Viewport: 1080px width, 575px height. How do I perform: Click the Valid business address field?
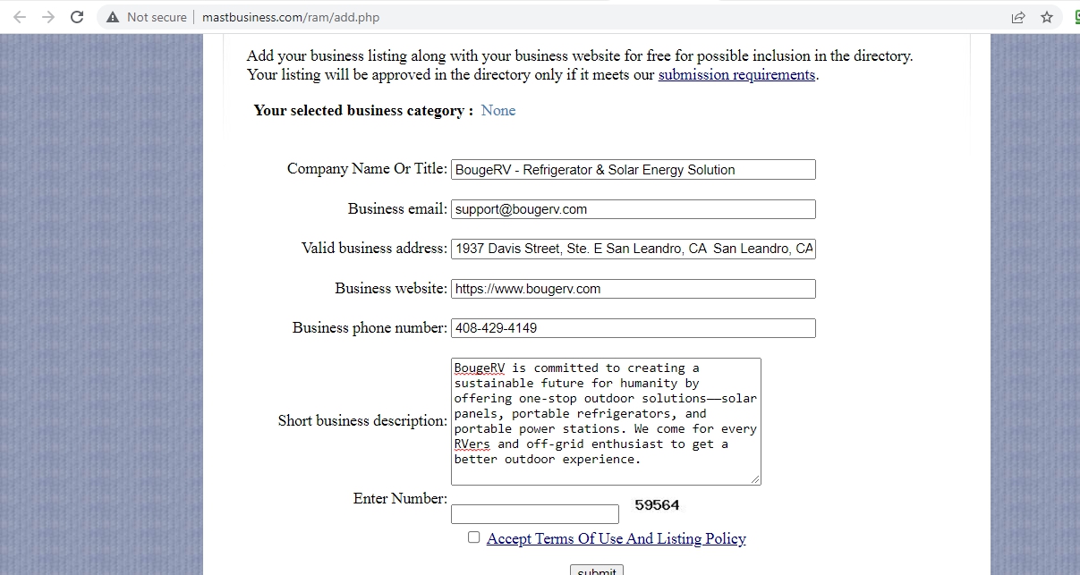(x=633, y=249)
